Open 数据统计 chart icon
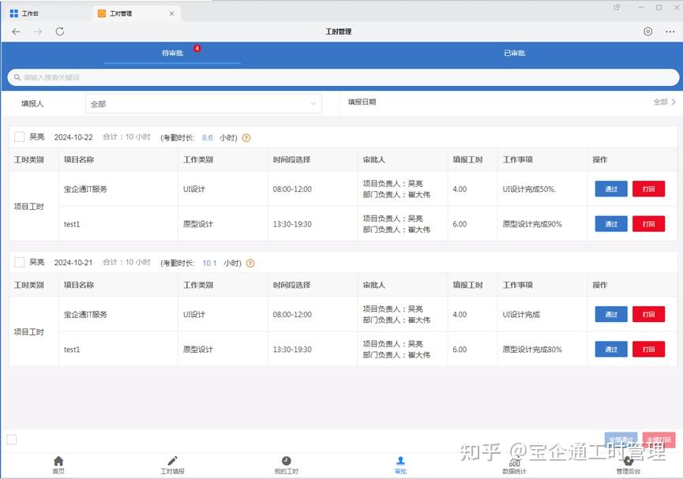This screenshot has width=683, height=479. (515, 462)
